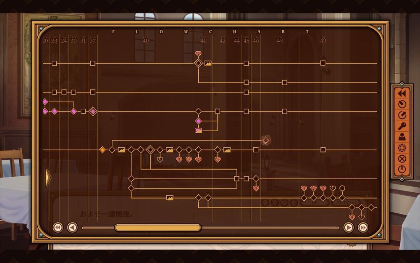The width and height of the screenshot is (420, 263).
Task: Click the picture icon right after the orange diamond
Action: [121, 150]
